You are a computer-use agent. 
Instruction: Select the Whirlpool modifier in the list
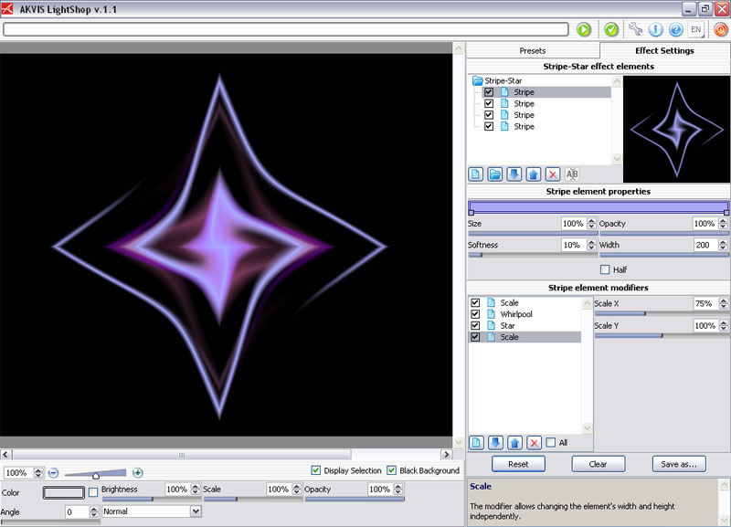point(516,314)
